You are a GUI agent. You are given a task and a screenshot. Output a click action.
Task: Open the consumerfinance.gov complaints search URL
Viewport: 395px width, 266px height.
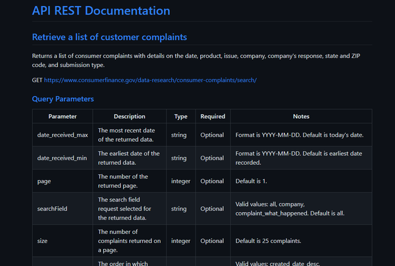[x=151, y=80]
